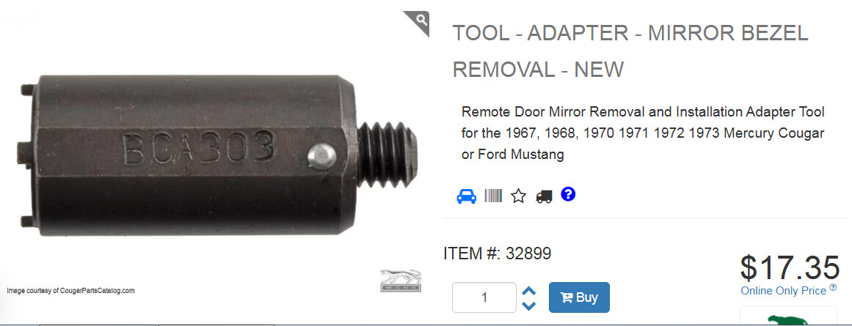
Task: Increase quantity with the up arrow
Action: (x=528, y=292)
